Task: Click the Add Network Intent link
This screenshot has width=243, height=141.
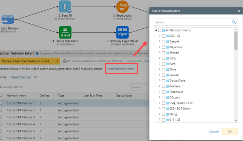Action: tap(121, 69)
